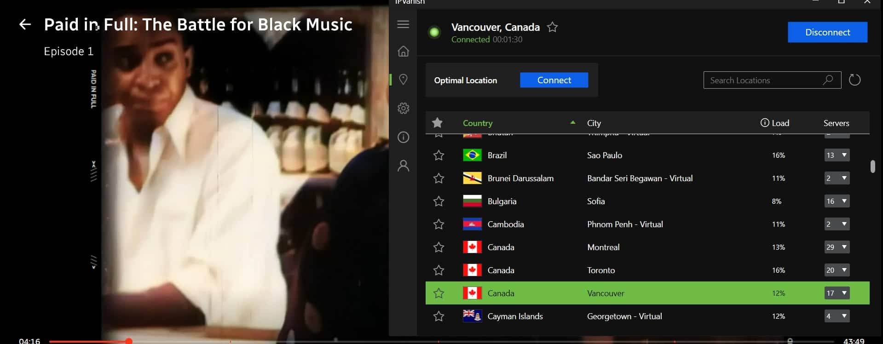Click the Brazil flag icon

[x=472, y=155]
